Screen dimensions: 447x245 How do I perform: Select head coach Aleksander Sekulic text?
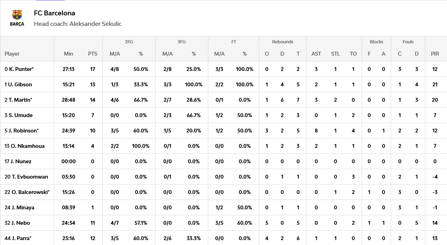pos(78,24)
